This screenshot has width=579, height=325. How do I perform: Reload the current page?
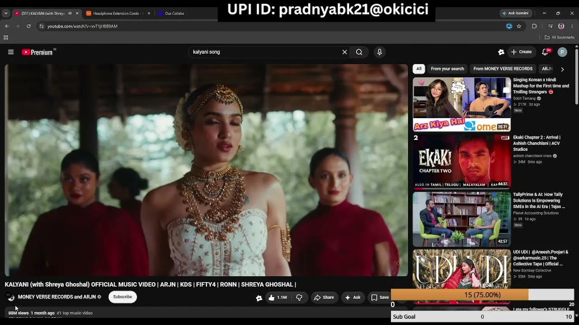(x=28, y=26)
